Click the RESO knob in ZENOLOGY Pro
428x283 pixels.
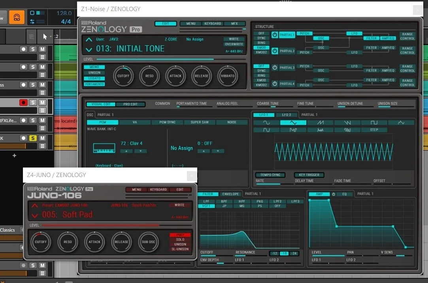[x=149, y=76]
